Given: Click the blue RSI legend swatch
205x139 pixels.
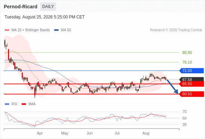Looking at the screenshot, I should pos(7,104).
